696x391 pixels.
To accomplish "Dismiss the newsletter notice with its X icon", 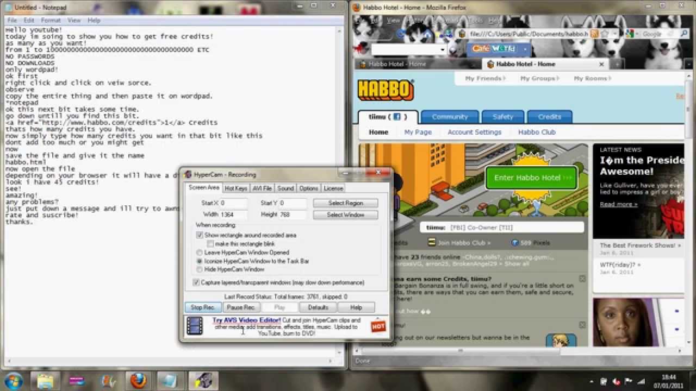I will pyautogui.click(x=582, y=325).
